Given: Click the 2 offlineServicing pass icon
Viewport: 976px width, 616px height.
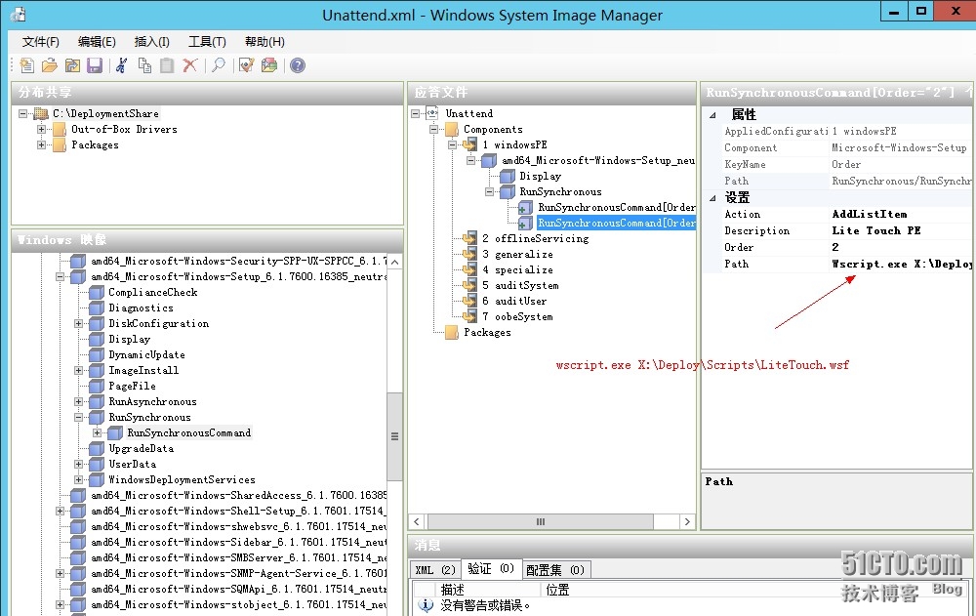Looking at the screenshot, I should pos(469,238).
